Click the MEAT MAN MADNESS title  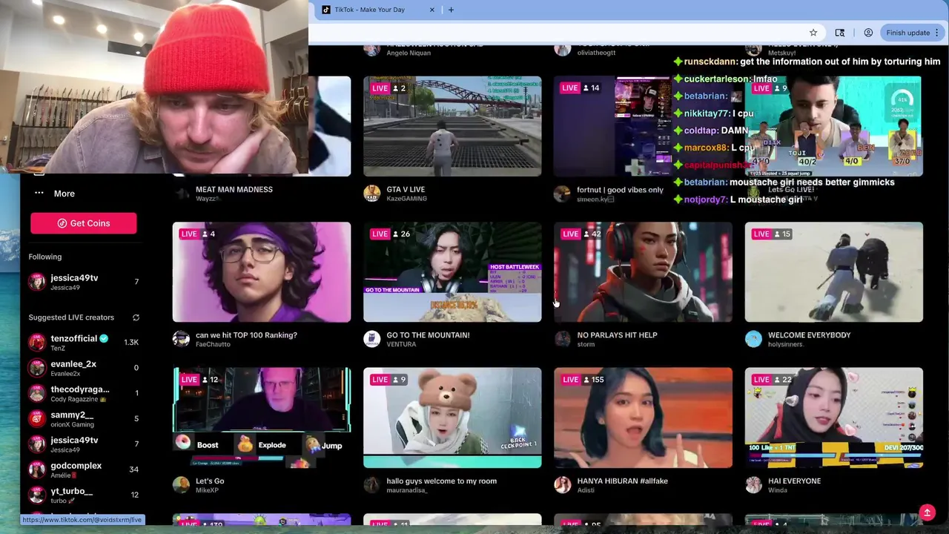coord(234,189)
